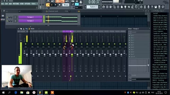Mute the Гитара 2 mixer track LED
This screenshot has height=95, width=170.
click(71, 44)
